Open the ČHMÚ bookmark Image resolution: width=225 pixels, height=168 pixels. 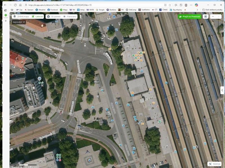coord(163,10)
